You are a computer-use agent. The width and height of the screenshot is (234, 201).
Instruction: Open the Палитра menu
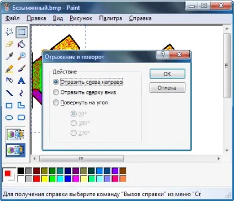pyautogui.click(x=110, y=18)
